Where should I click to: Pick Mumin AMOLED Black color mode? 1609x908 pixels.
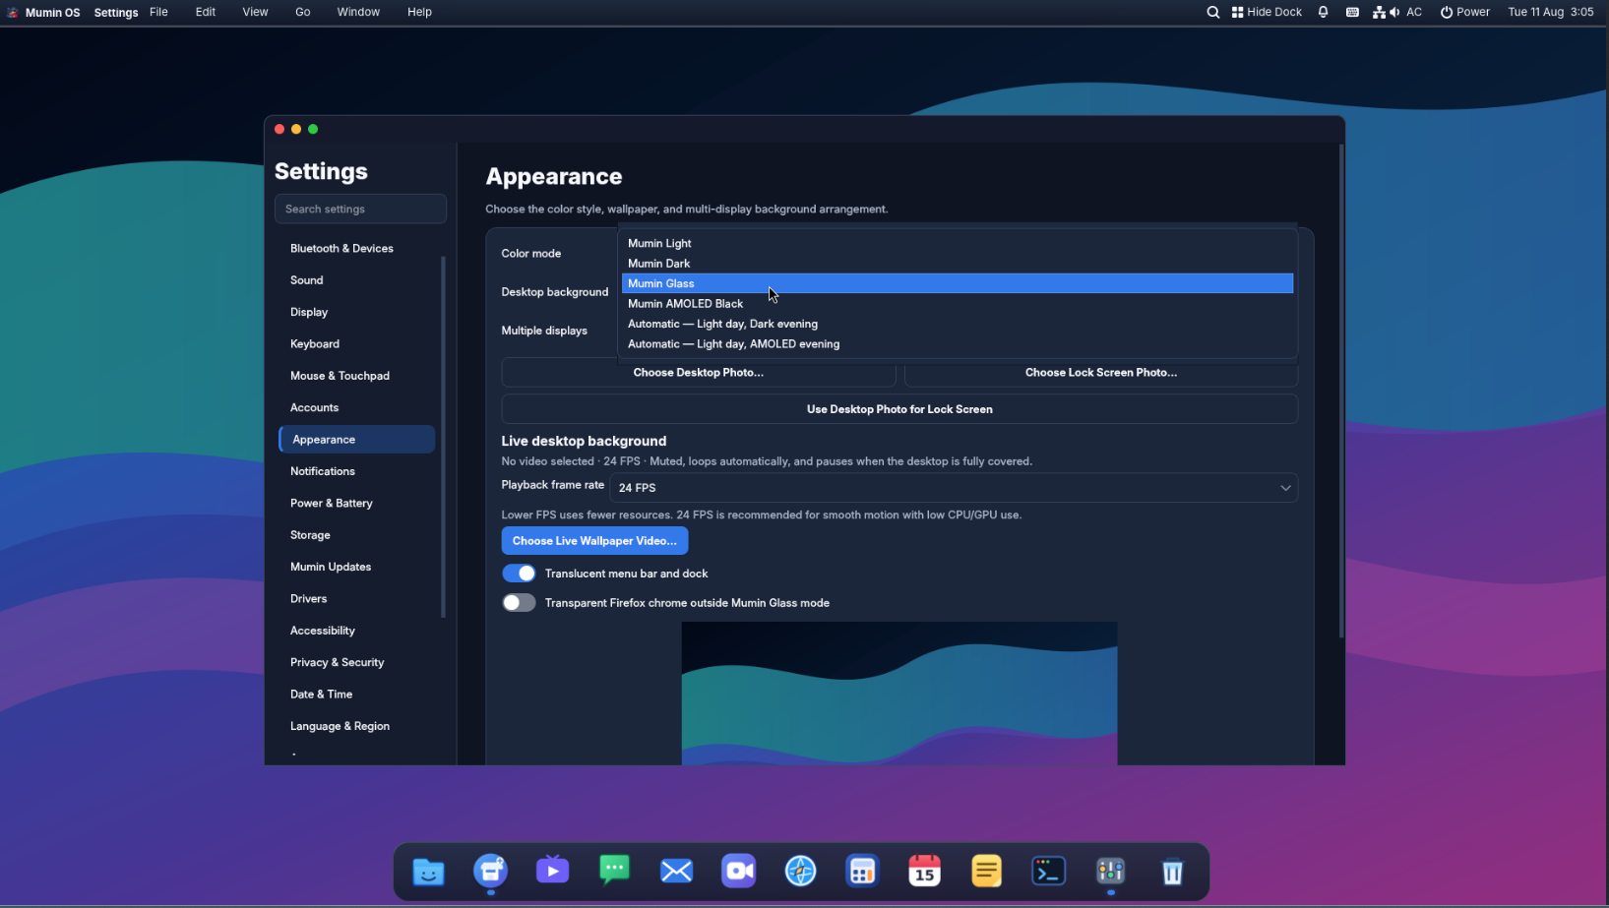pyautogui.click(x=957, y=304)
